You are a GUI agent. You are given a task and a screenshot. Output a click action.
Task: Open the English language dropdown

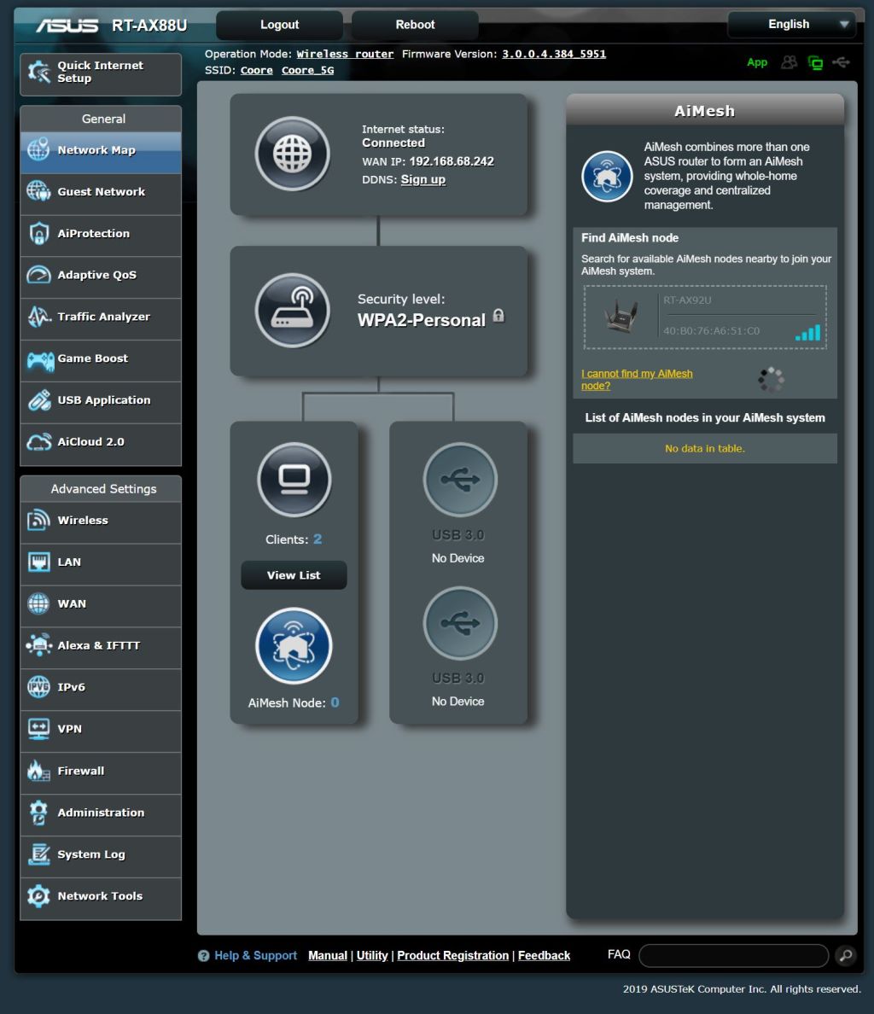pyautogui.click(x=792, y=25)
